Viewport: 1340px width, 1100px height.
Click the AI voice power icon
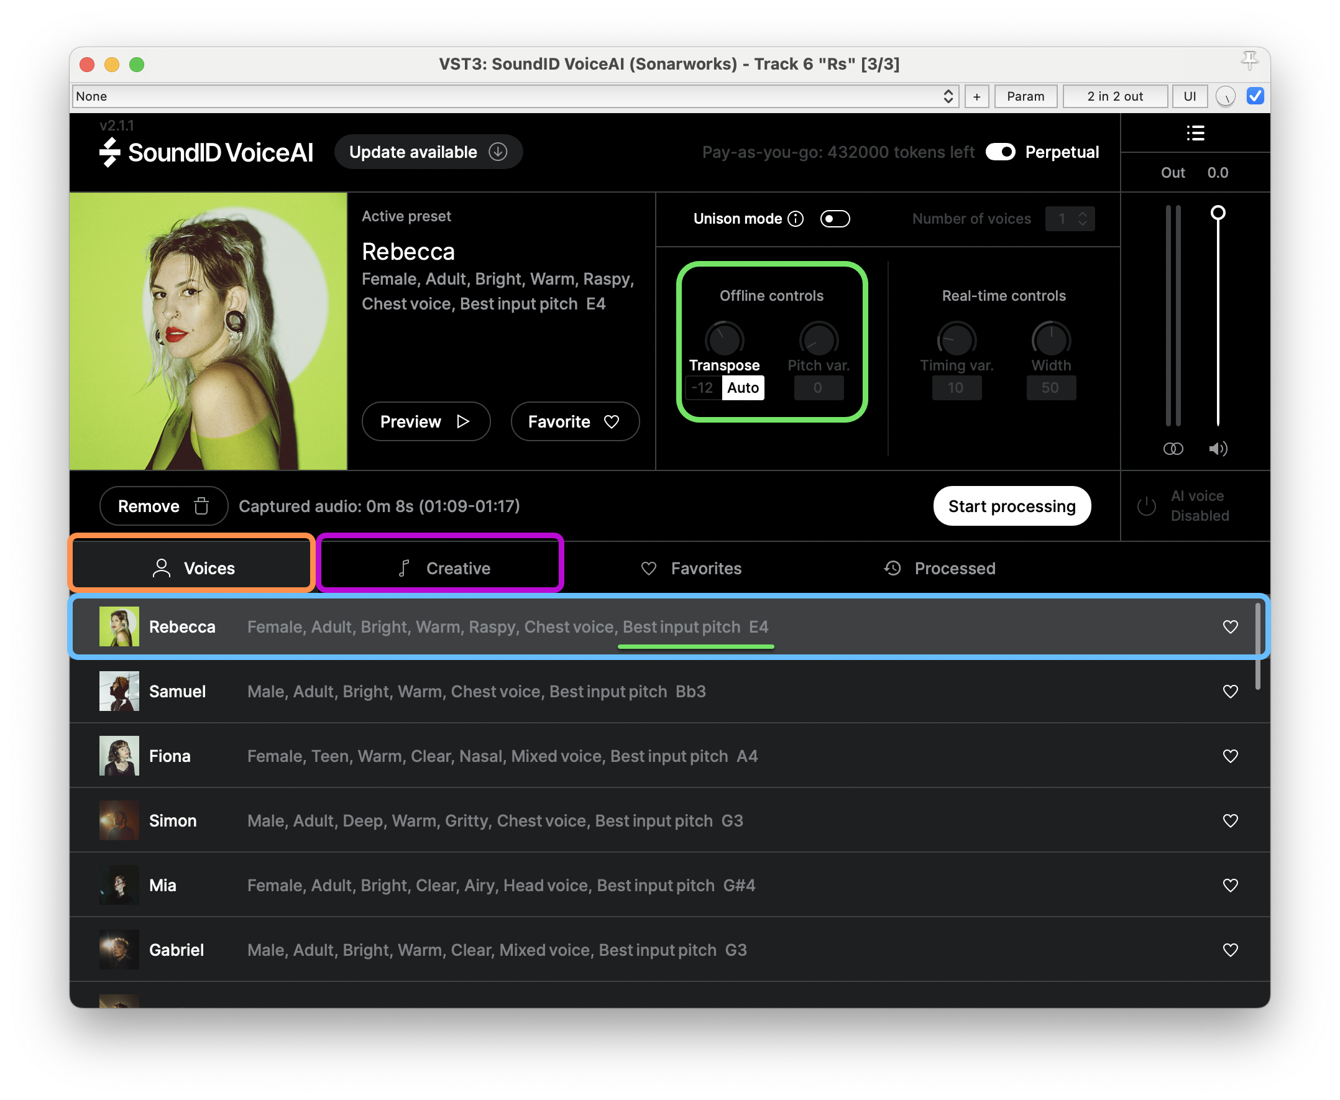click(1147, 506)
